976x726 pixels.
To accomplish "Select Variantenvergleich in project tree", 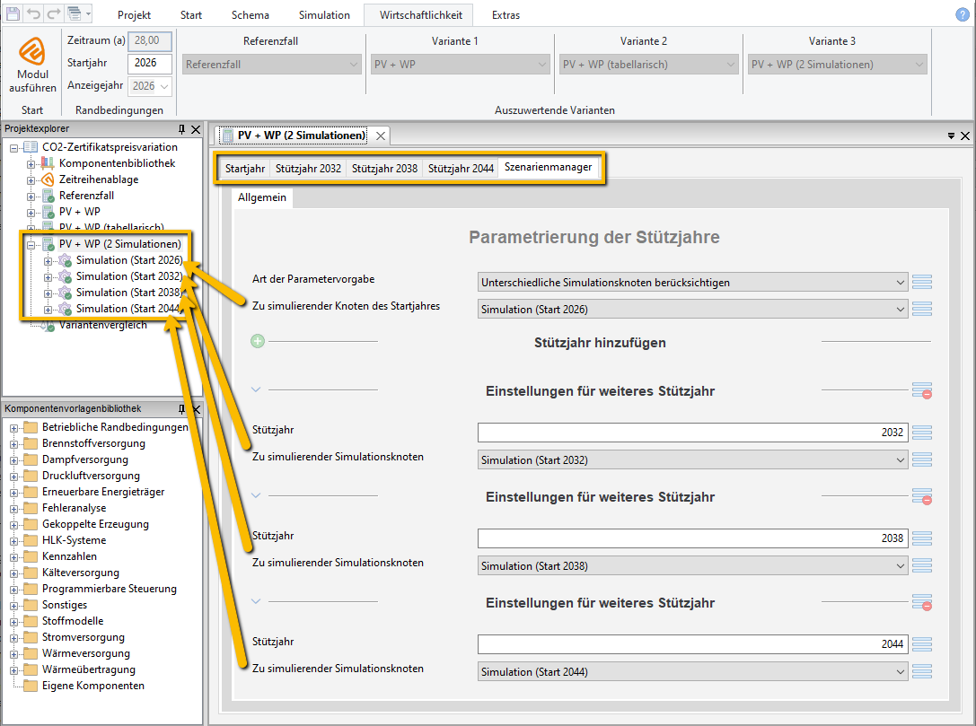I will pyautogui.click(x=102, y=326).
